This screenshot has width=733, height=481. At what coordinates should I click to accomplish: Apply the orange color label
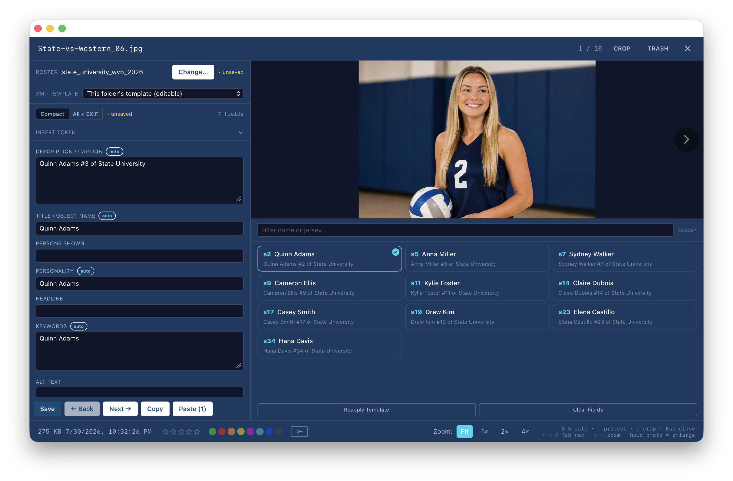231,432
